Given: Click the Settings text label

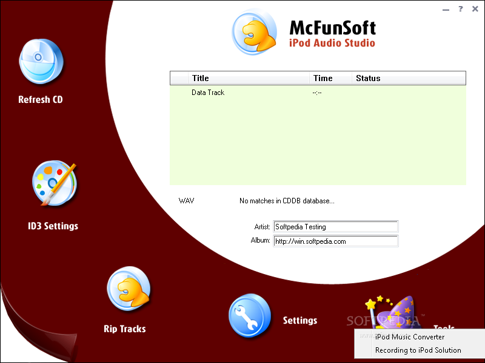Looking at the screenshot, I should [x=300, y=321].
